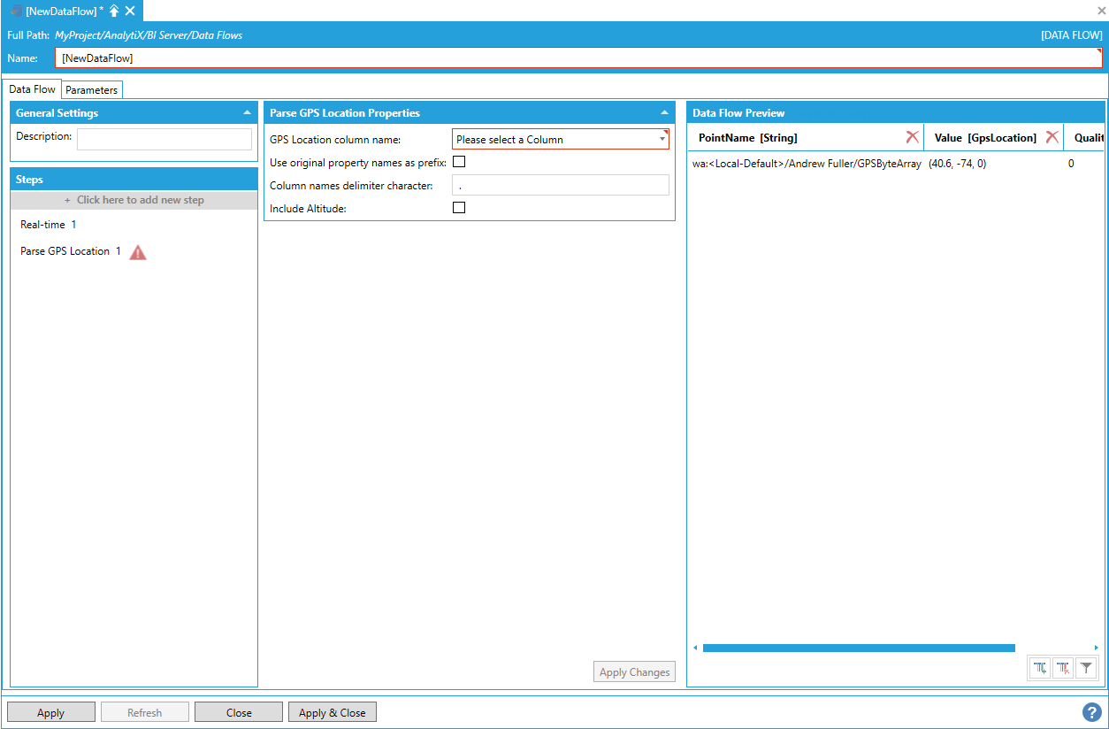Image resolution: width=1109 pixels, height=729 pixels.
Task: Remove the Value GpsLocation column with red X
Action: coord(1052,137)
